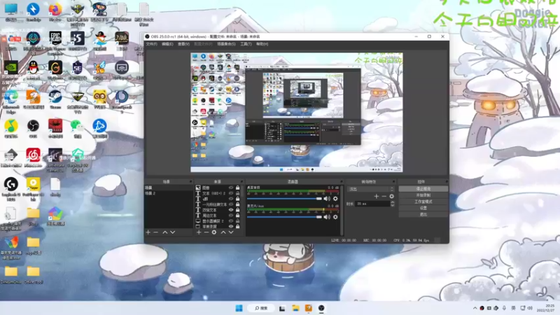Open the OBS Studio desktop shortcut
560x315 pixels.
coord(33,129)
